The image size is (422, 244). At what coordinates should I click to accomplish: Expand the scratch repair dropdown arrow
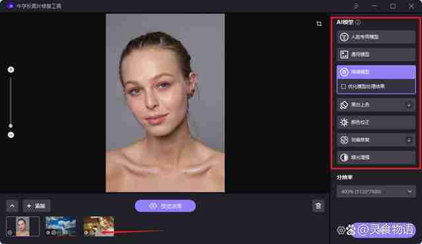pos(409,140)
